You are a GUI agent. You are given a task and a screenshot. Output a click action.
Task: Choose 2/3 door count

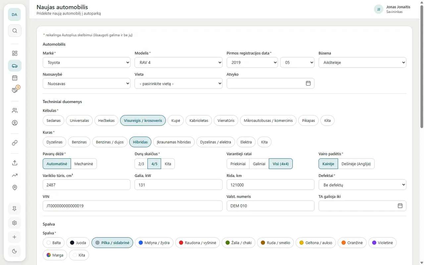pos(141,164)
